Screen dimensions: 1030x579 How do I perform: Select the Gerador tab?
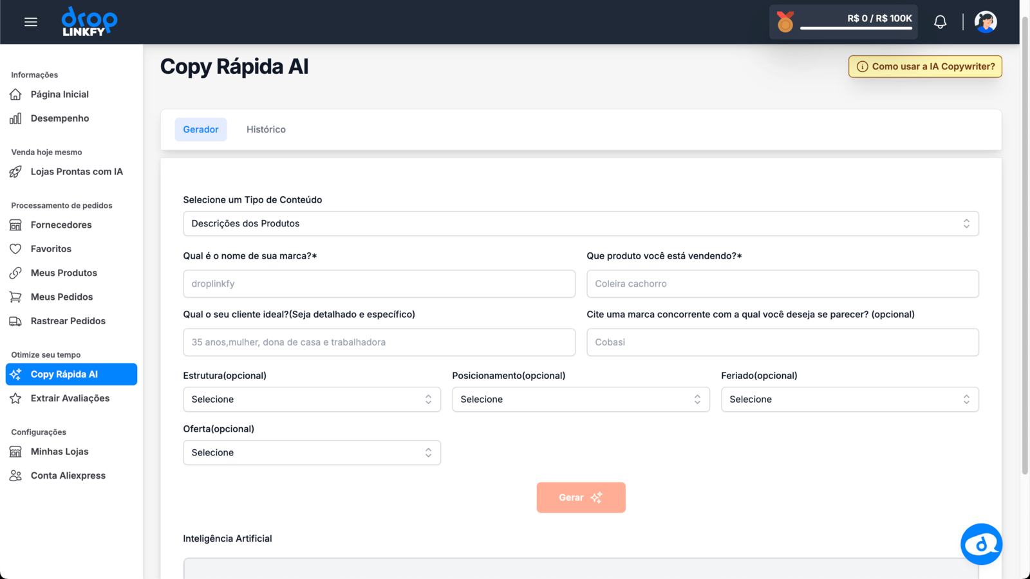(x=201, y=129)
